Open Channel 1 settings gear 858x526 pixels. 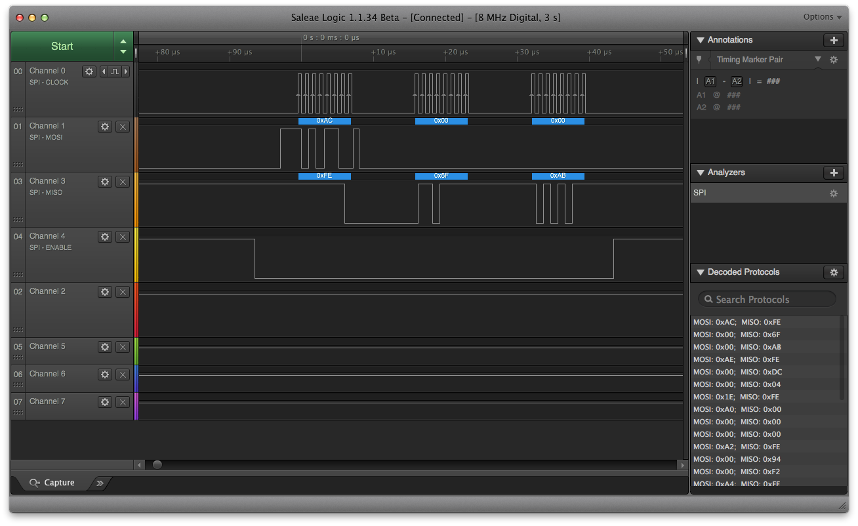(x=105, y=127)
